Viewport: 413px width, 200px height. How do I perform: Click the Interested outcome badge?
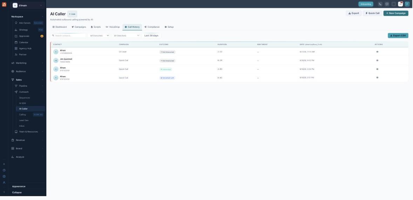166,69
